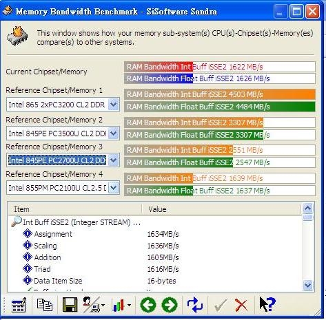Open arrow next to bar chart icon
This screenshot has width=326, height=320.
[x=129, y=305]
